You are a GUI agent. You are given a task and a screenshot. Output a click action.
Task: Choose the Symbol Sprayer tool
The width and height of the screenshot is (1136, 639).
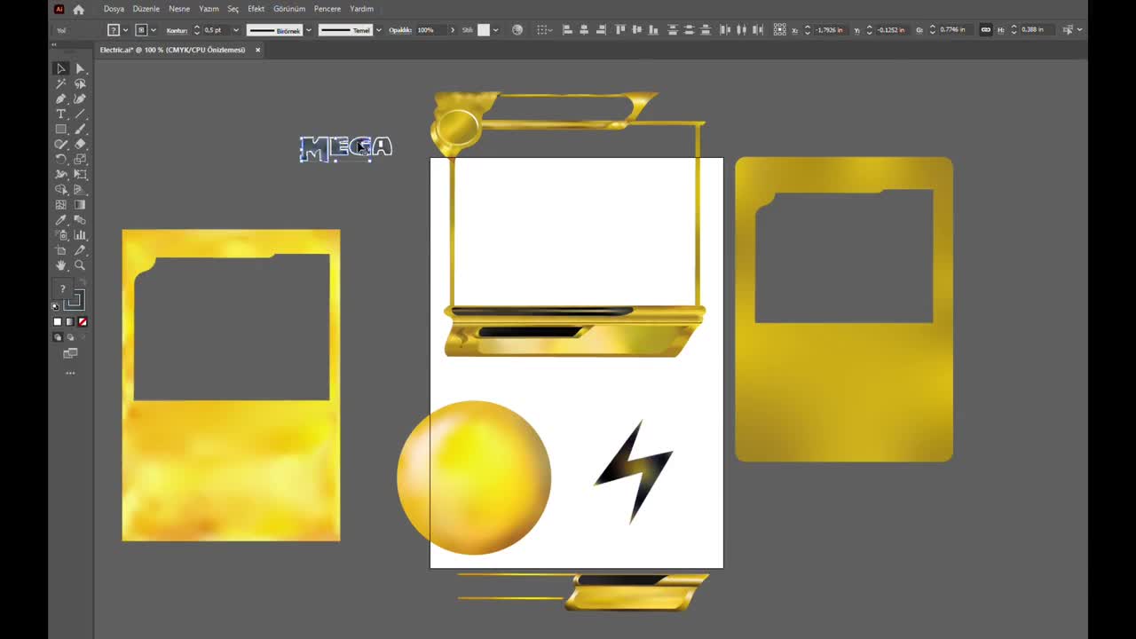[x=60, y=235]
